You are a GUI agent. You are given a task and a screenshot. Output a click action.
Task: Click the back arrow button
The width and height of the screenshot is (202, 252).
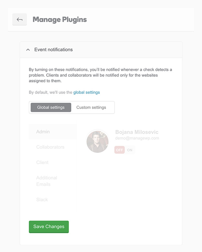20,20
